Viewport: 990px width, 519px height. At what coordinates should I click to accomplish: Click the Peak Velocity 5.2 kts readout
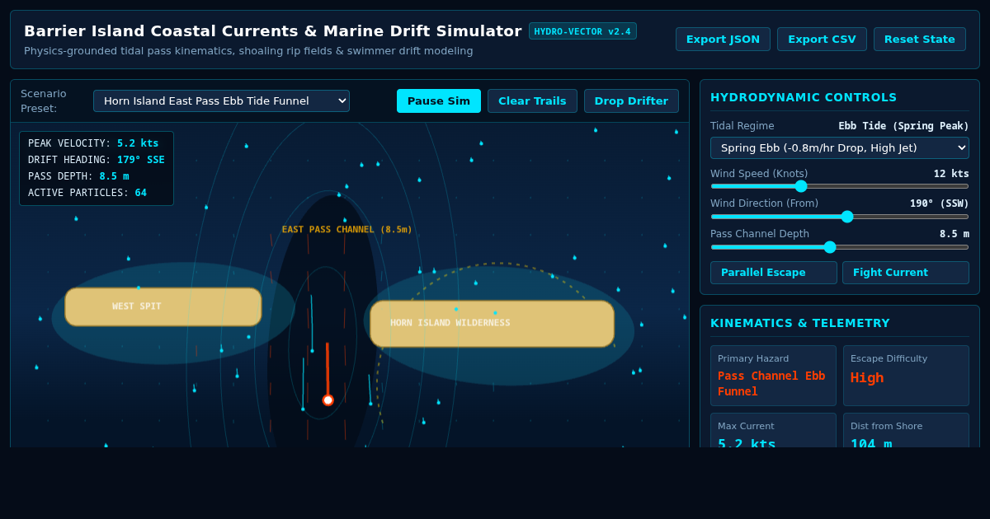click(93, 143)
